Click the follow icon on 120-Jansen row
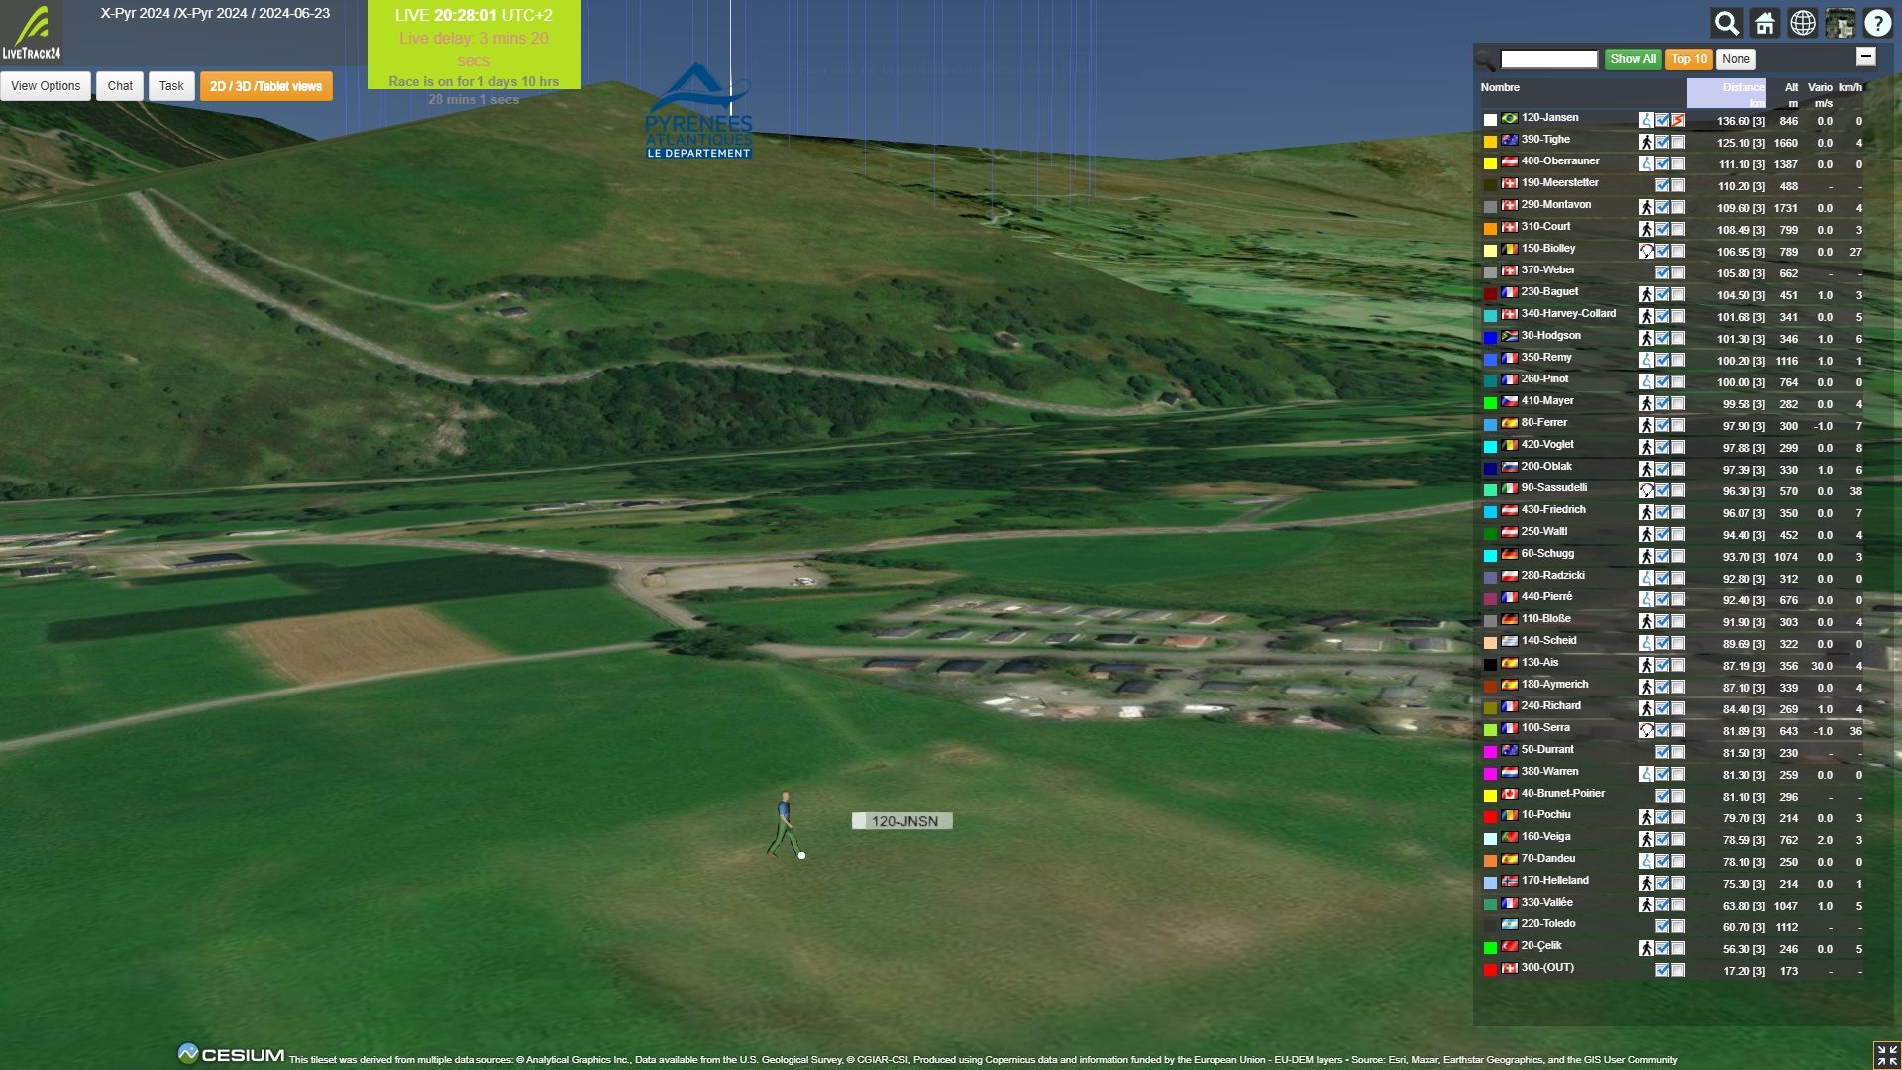The image size is (1902, 1070). coord(1678,120)
